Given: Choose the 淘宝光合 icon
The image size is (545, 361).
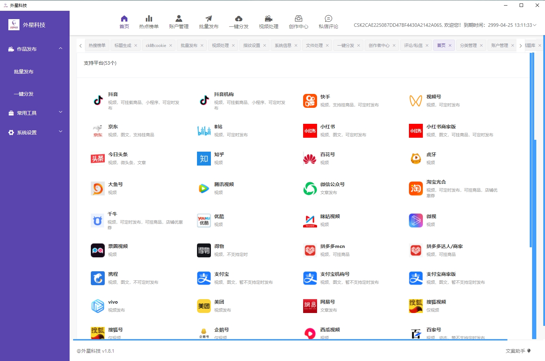Looking at the screenshot, I should point(416,188).
